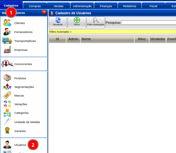Select the Garantia seal icon
The width and height of the screenshot is (176, 153).
[7, 130]
